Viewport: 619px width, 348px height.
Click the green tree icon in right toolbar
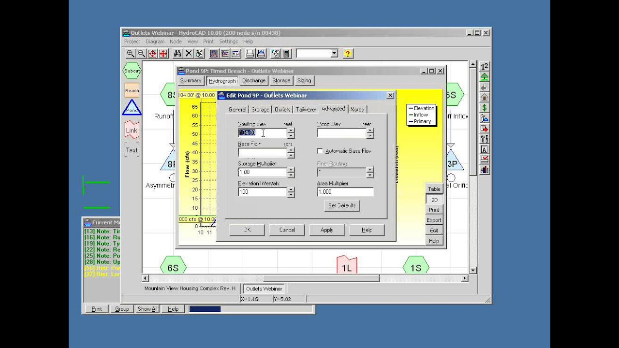click(x=485, y=77)
